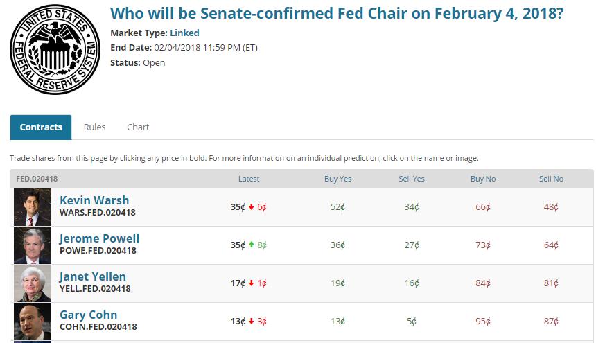The height and width of the screenshot is (343, 596).
Task: Click Gary Cohn's portrait thumbnail
Action: [33, 321]
